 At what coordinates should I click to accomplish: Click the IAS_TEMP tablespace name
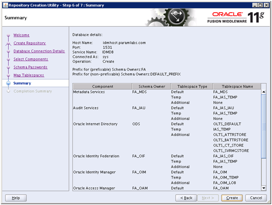tap(222, 129)
